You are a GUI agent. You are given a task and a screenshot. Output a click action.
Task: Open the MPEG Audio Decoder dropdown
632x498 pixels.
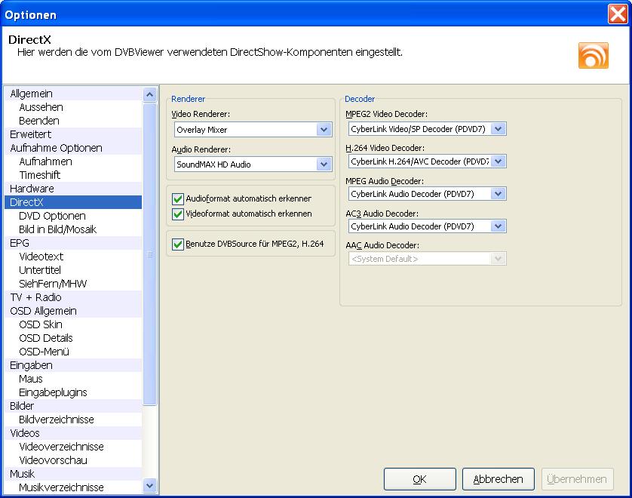click(498, 194)
